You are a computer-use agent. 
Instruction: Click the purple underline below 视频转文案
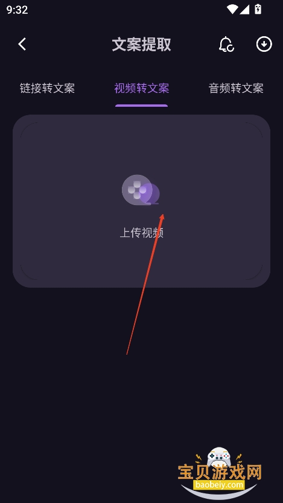[x=141, y=105]
